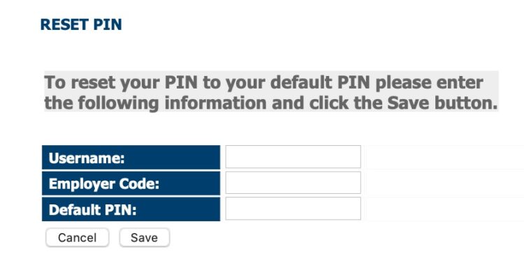Screen dimensions: 524x263
Task: Click the "Default PIN:" label cell
Action: tap(131, 209)
